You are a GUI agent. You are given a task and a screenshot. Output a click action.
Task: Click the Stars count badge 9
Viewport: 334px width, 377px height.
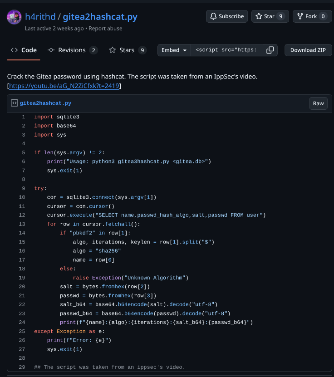pos(142,50)
